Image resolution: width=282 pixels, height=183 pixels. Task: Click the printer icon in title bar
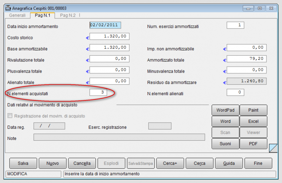8,8
